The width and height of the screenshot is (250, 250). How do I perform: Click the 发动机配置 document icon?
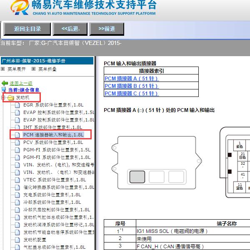pos(17,240)
